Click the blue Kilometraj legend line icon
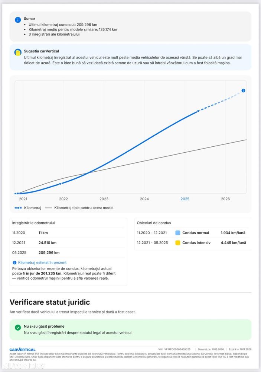Viewport: 261px width, 372px height. (18, 208)
